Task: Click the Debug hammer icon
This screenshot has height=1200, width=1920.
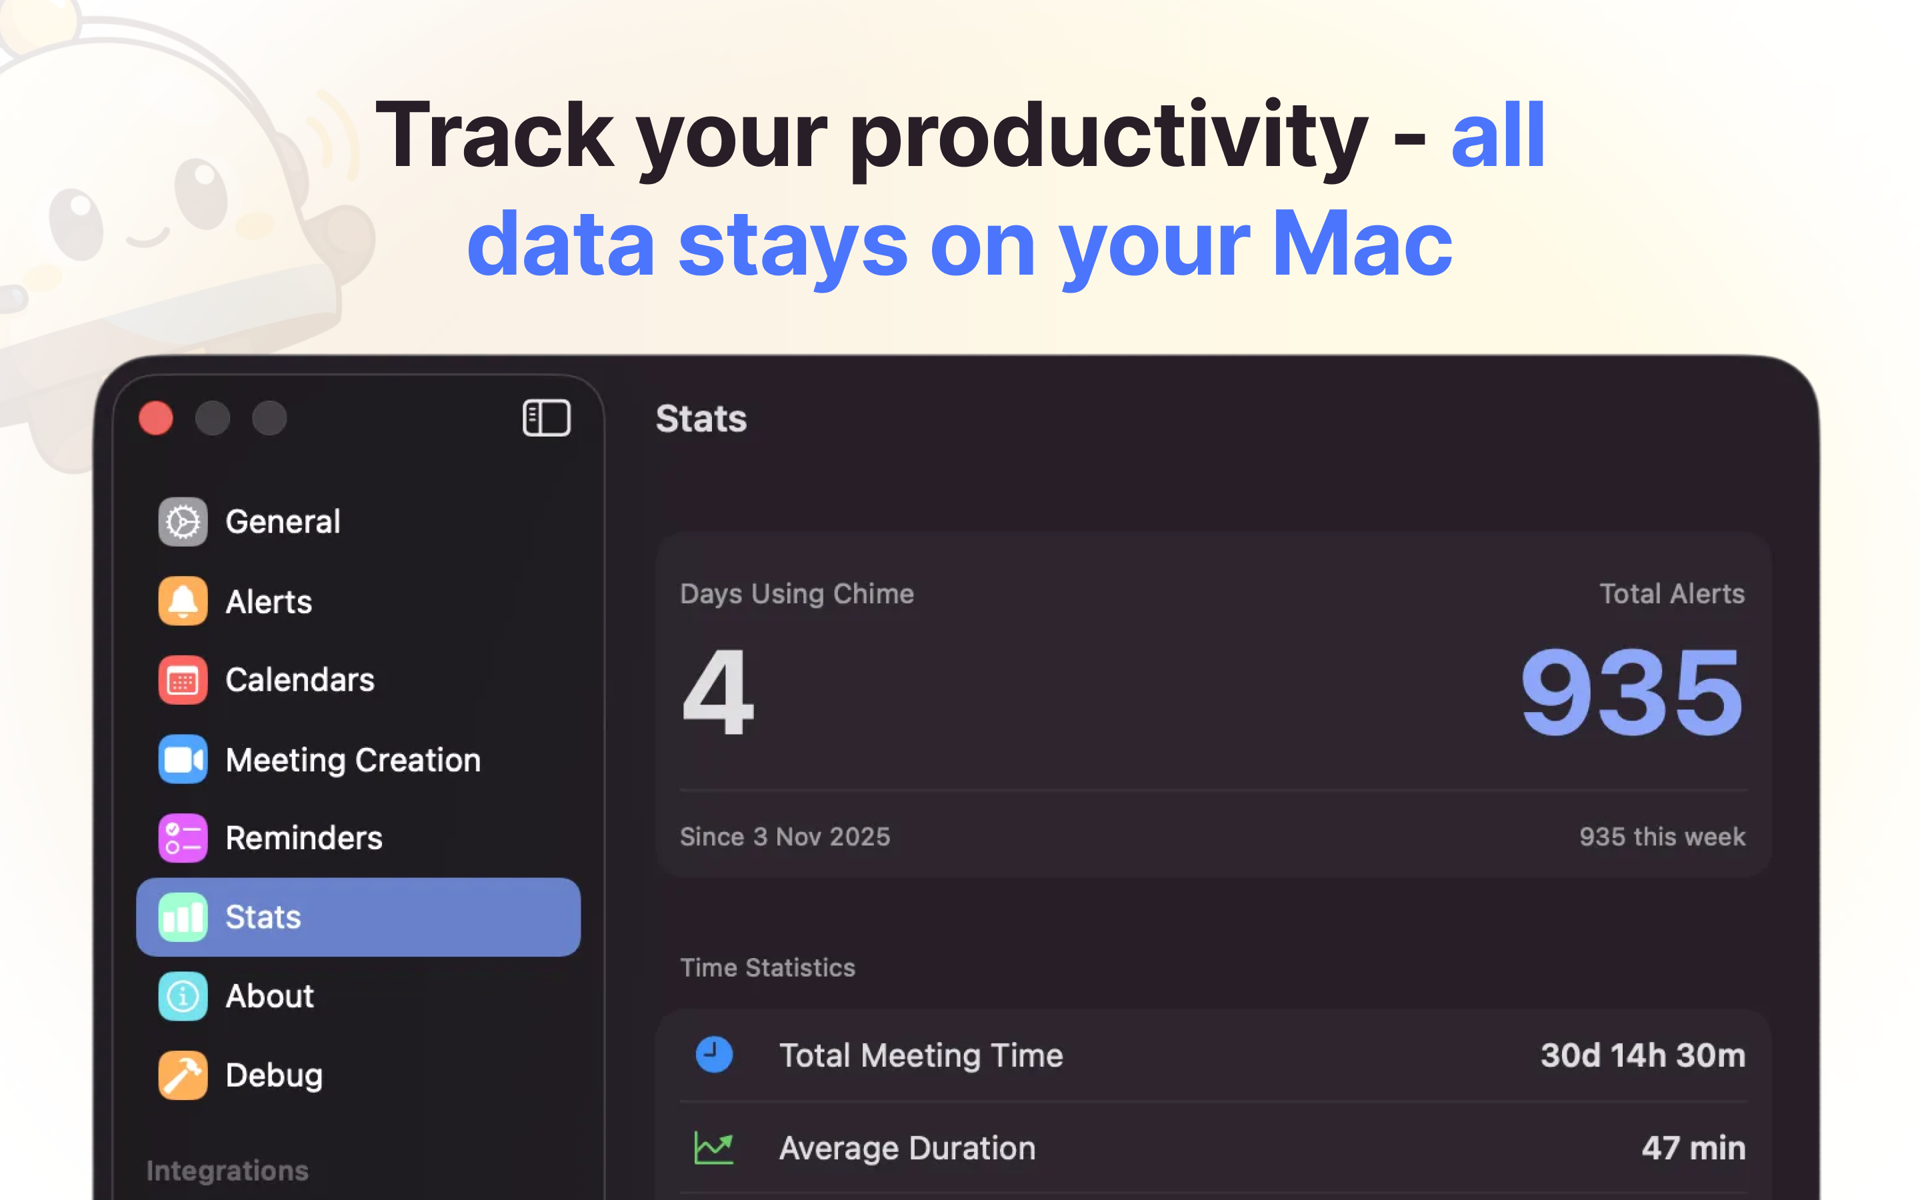Action: point(183,1075)
